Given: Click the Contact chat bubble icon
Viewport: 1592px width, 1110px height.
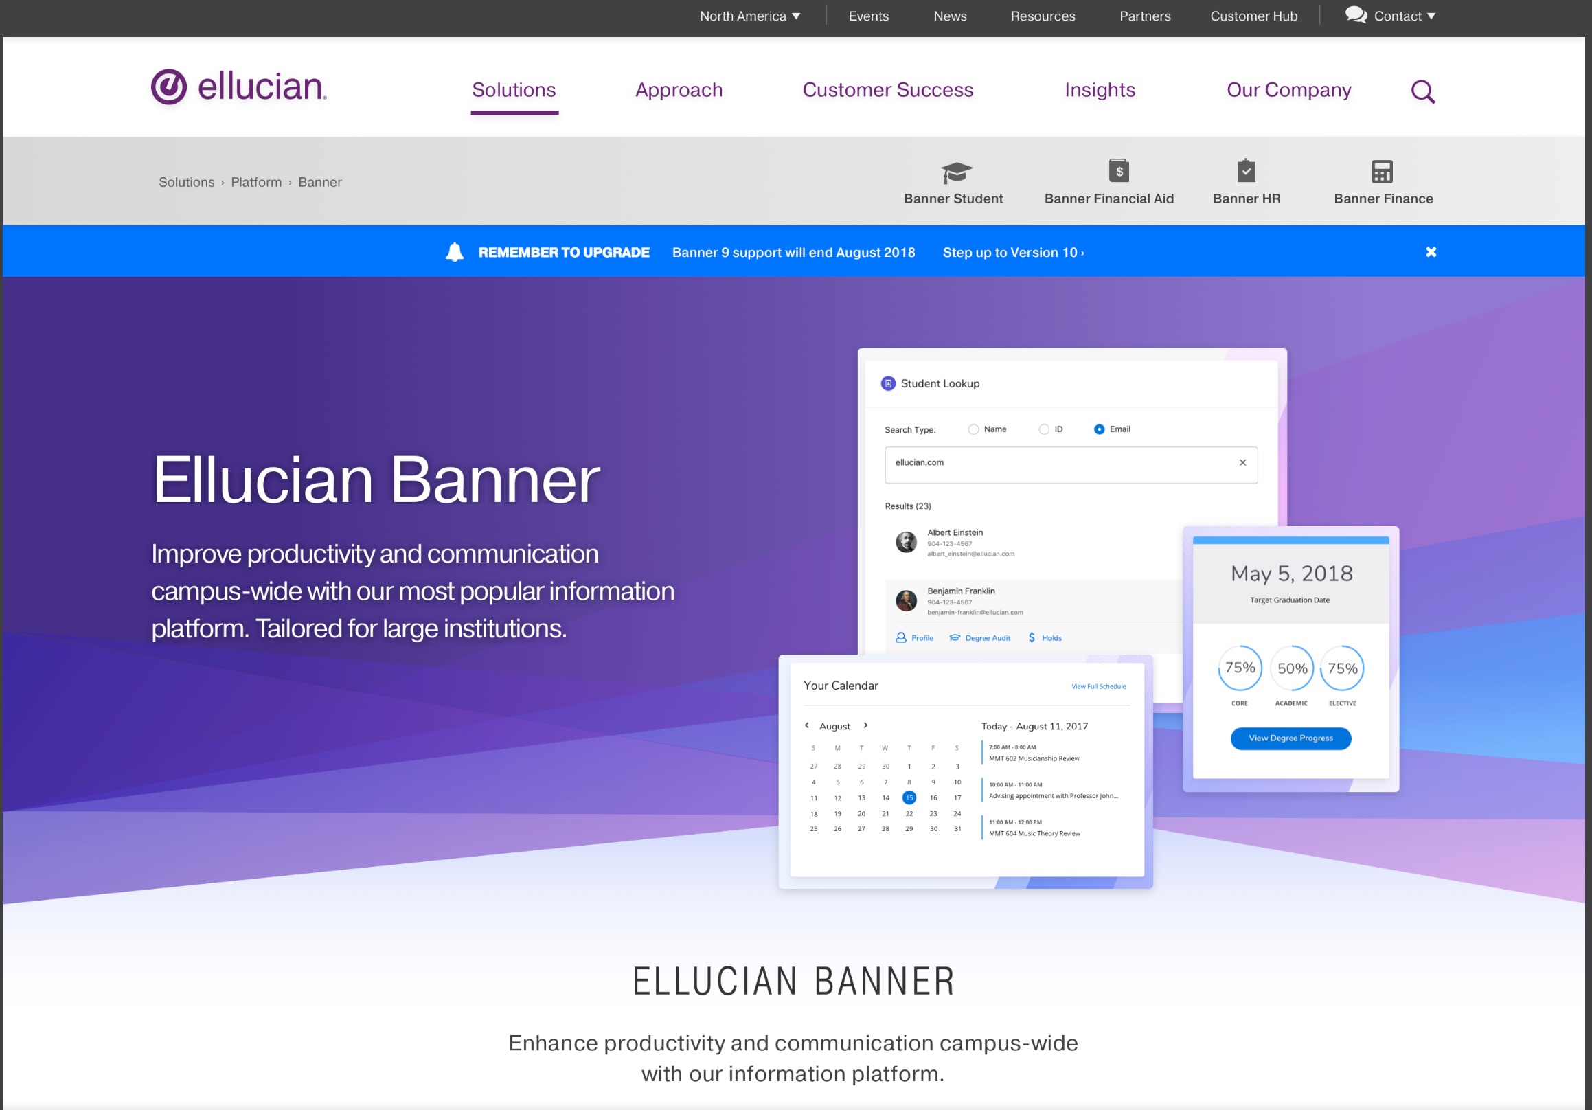Looking at the screenshot, I should [x=1356, y=14].
